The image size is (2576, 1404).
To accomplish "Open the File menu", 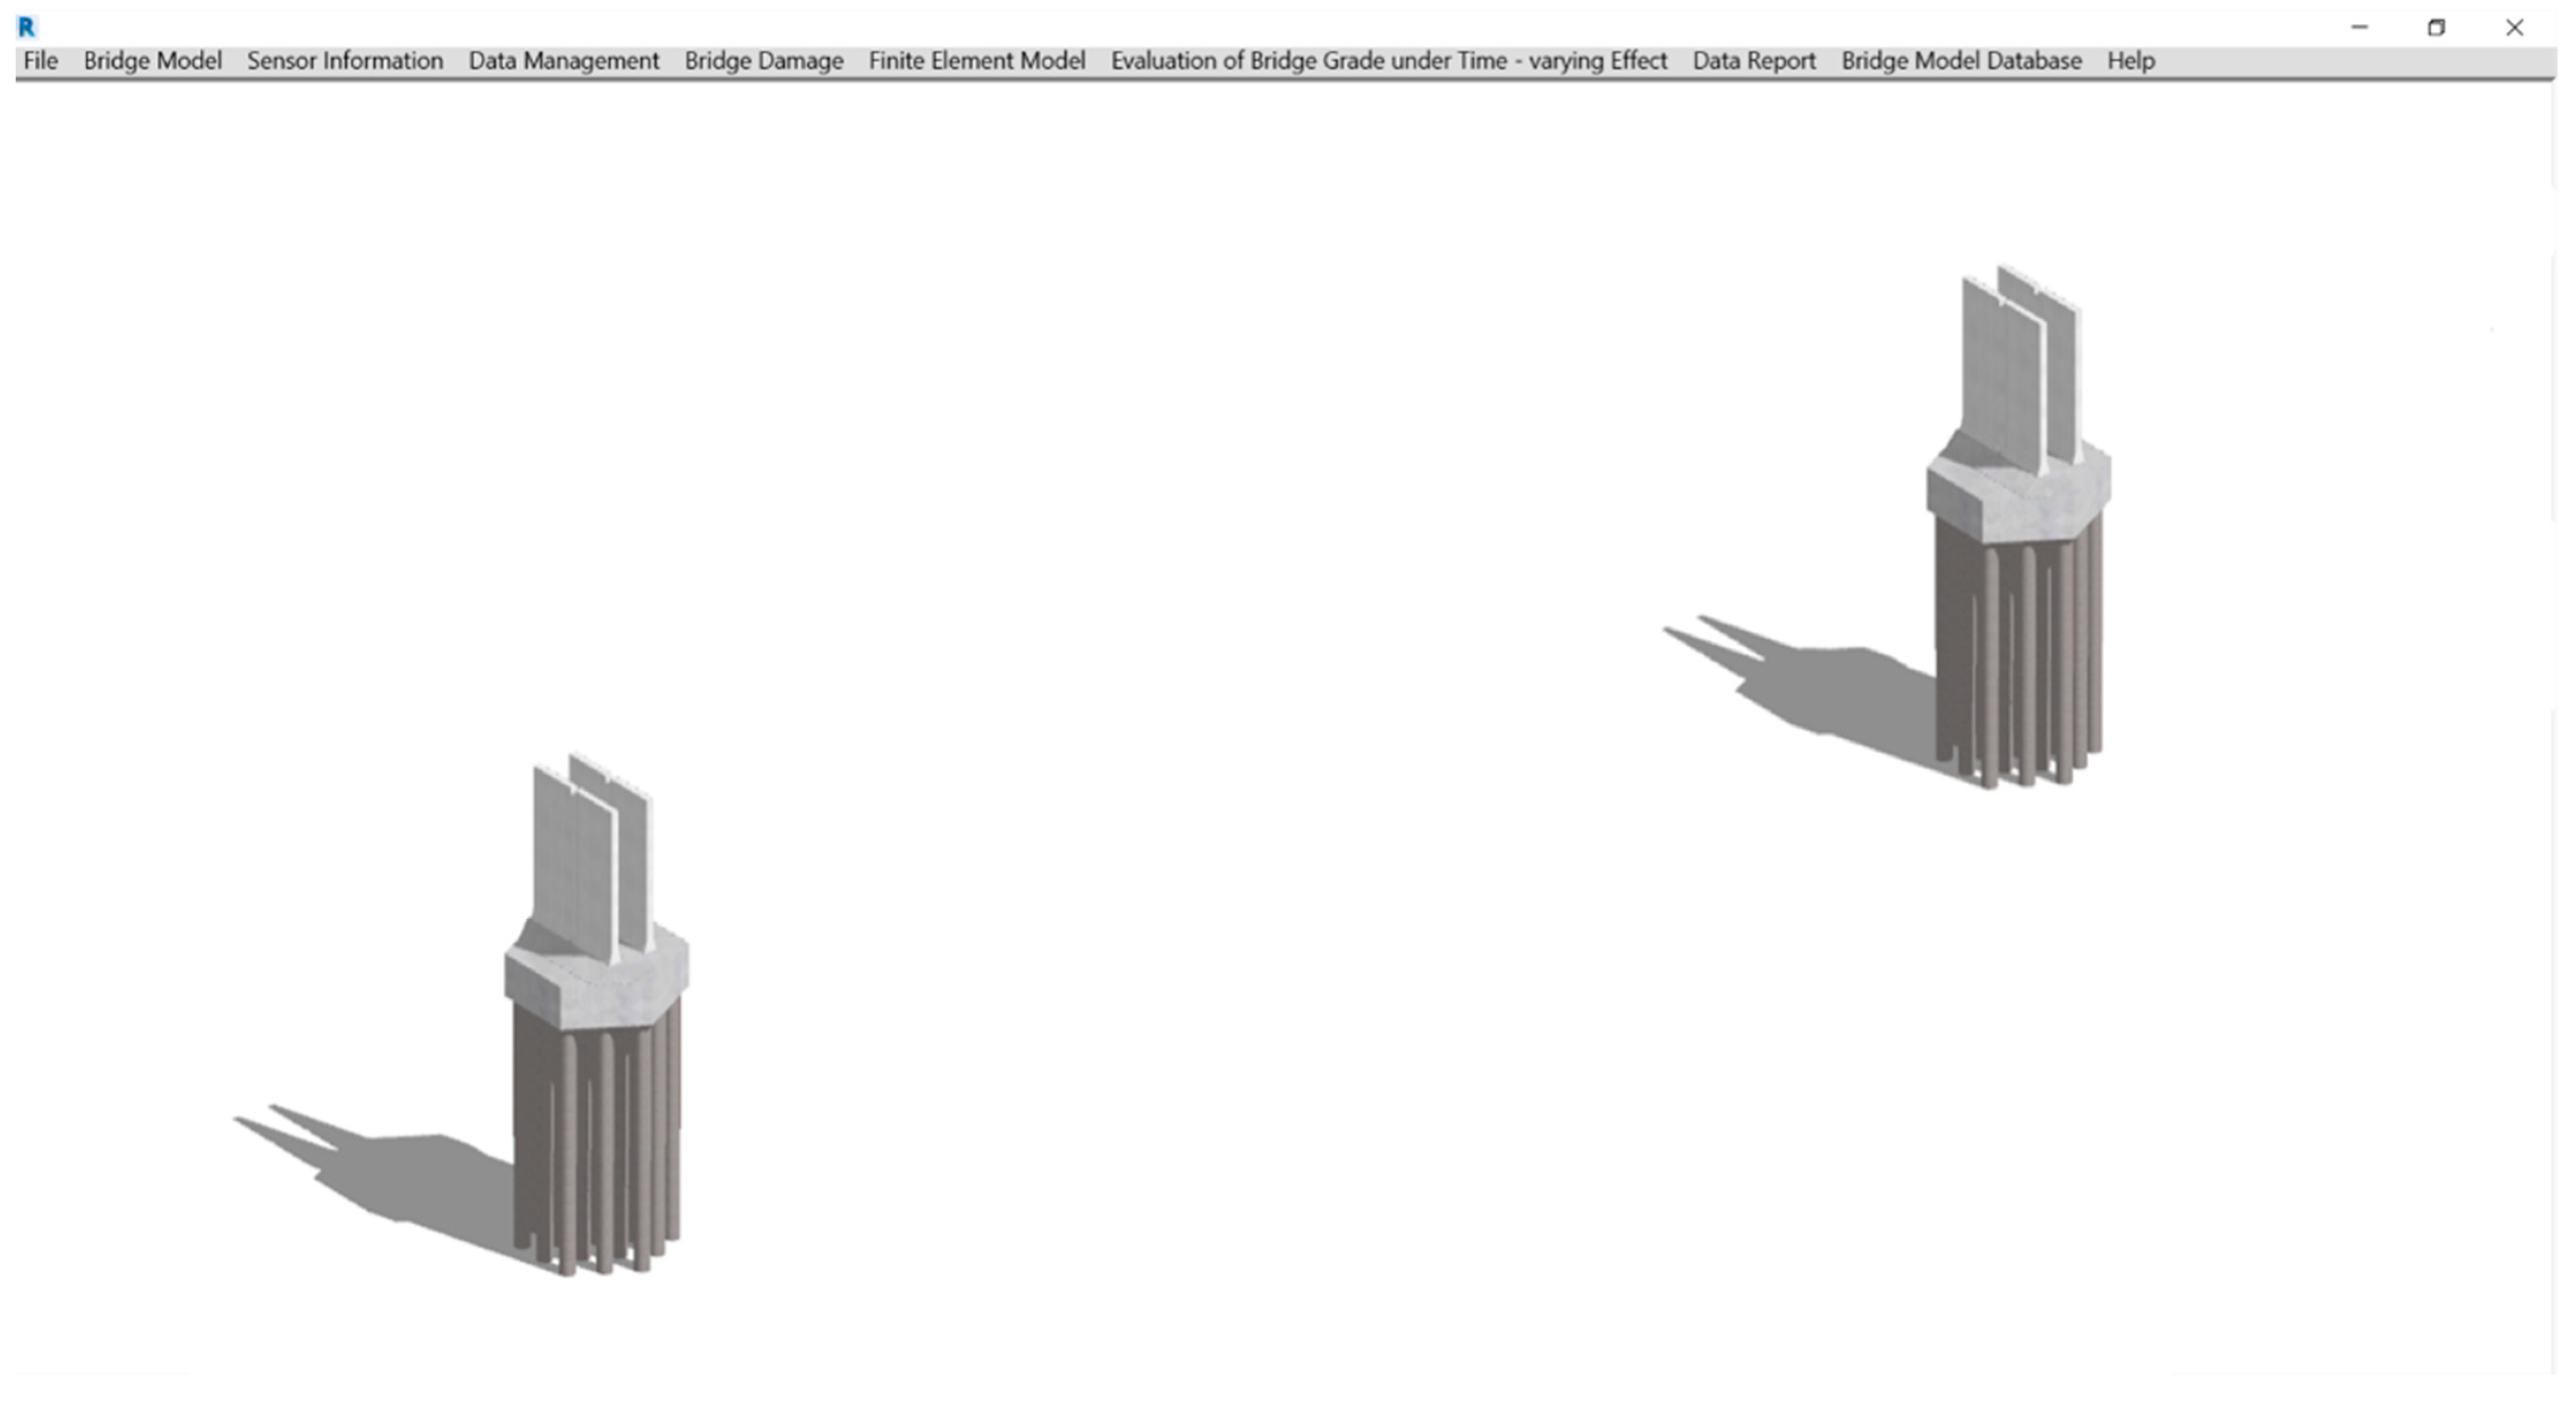I will coord(41,61).
